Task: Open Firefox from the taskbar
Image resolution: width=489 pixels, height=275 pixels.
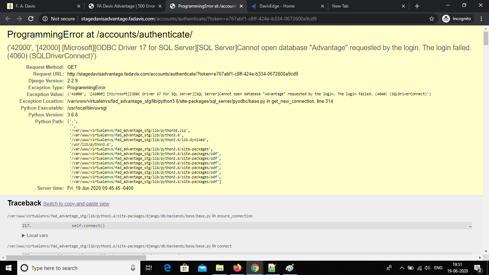Action: 237,268
